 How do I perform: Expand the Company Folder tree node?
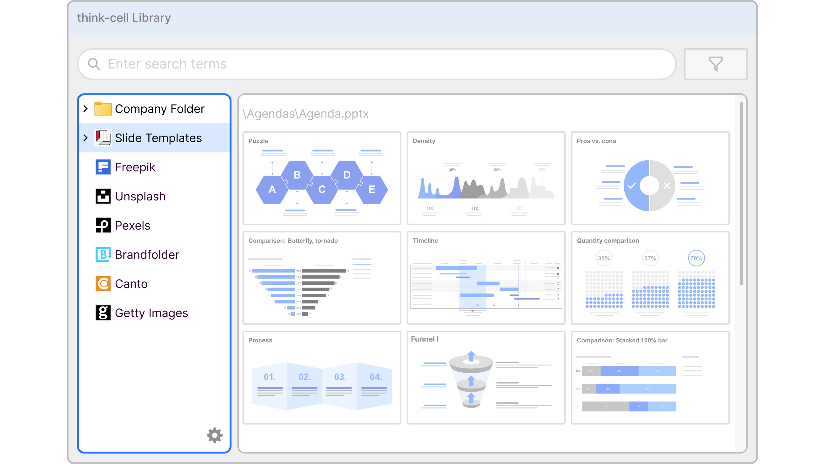[x=85, y=109]
